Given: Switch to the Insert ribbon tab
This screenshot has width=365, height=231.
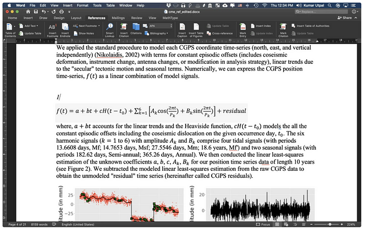Looking at the screenshot, I should click(28, 18).
